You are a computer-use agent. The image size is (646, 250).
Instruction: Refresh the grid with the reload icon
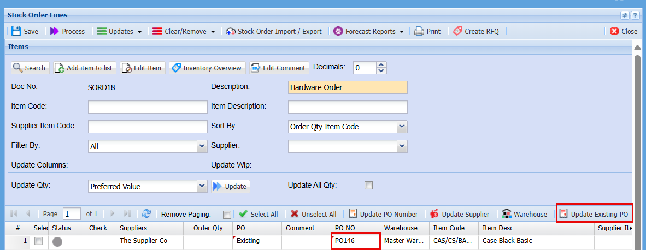pos(146,214)
